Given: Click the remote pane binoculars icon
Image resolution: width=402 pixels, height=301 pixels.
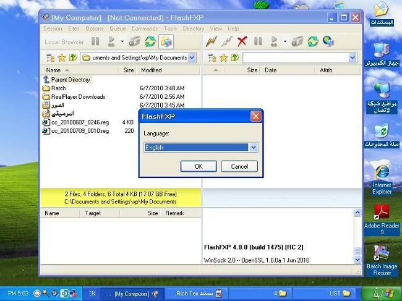Looking at the screenshot, I should pos(297,41).
